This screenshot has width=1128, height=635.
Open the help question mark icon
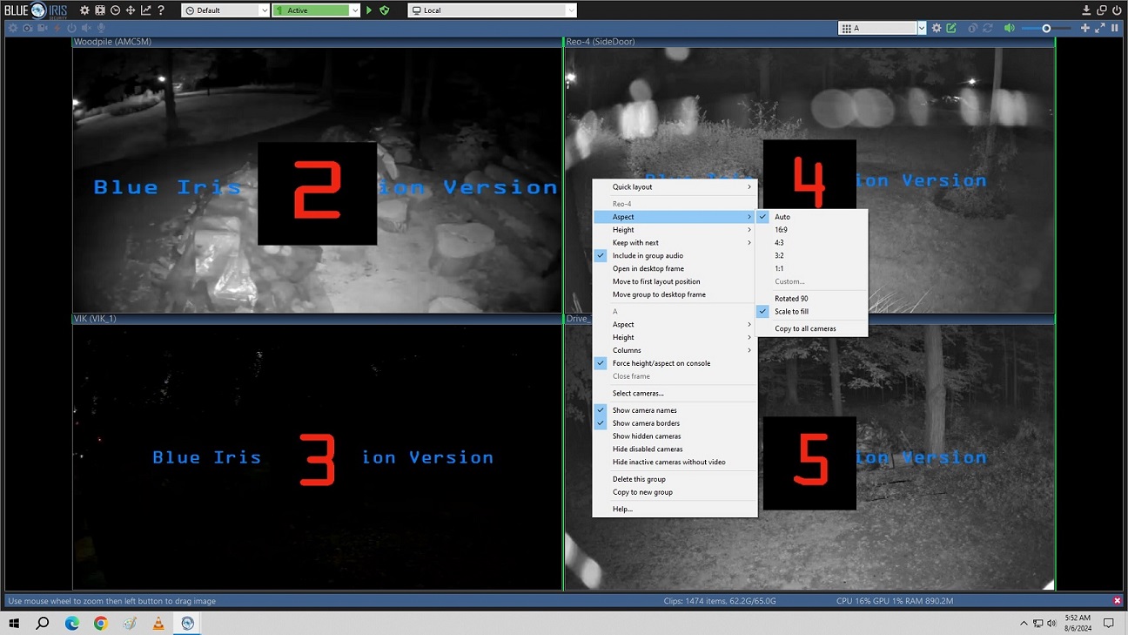[x=161, y=10]
